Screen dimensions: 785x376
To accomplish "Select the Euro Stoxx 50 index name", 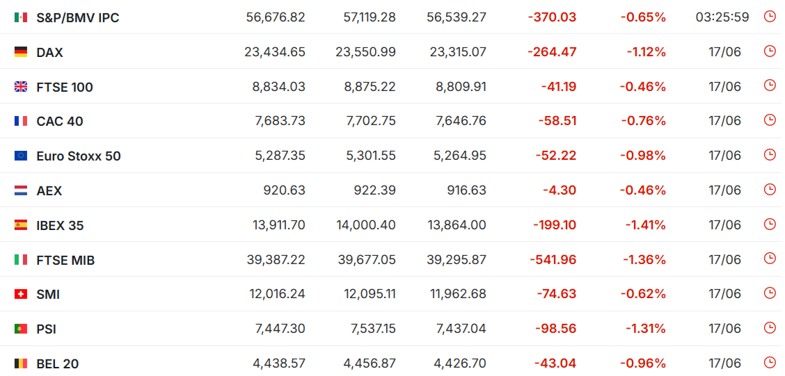I will (79, 156).
